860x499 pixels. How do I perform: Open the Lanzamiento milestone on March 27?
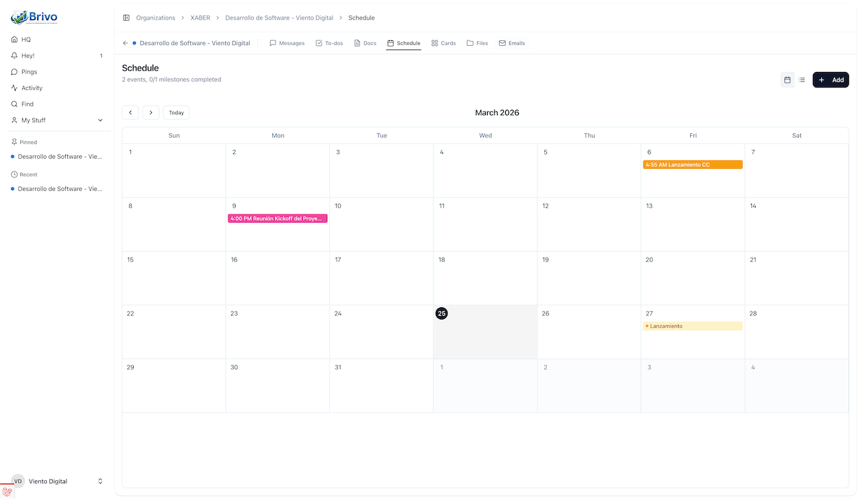point(692,326)
